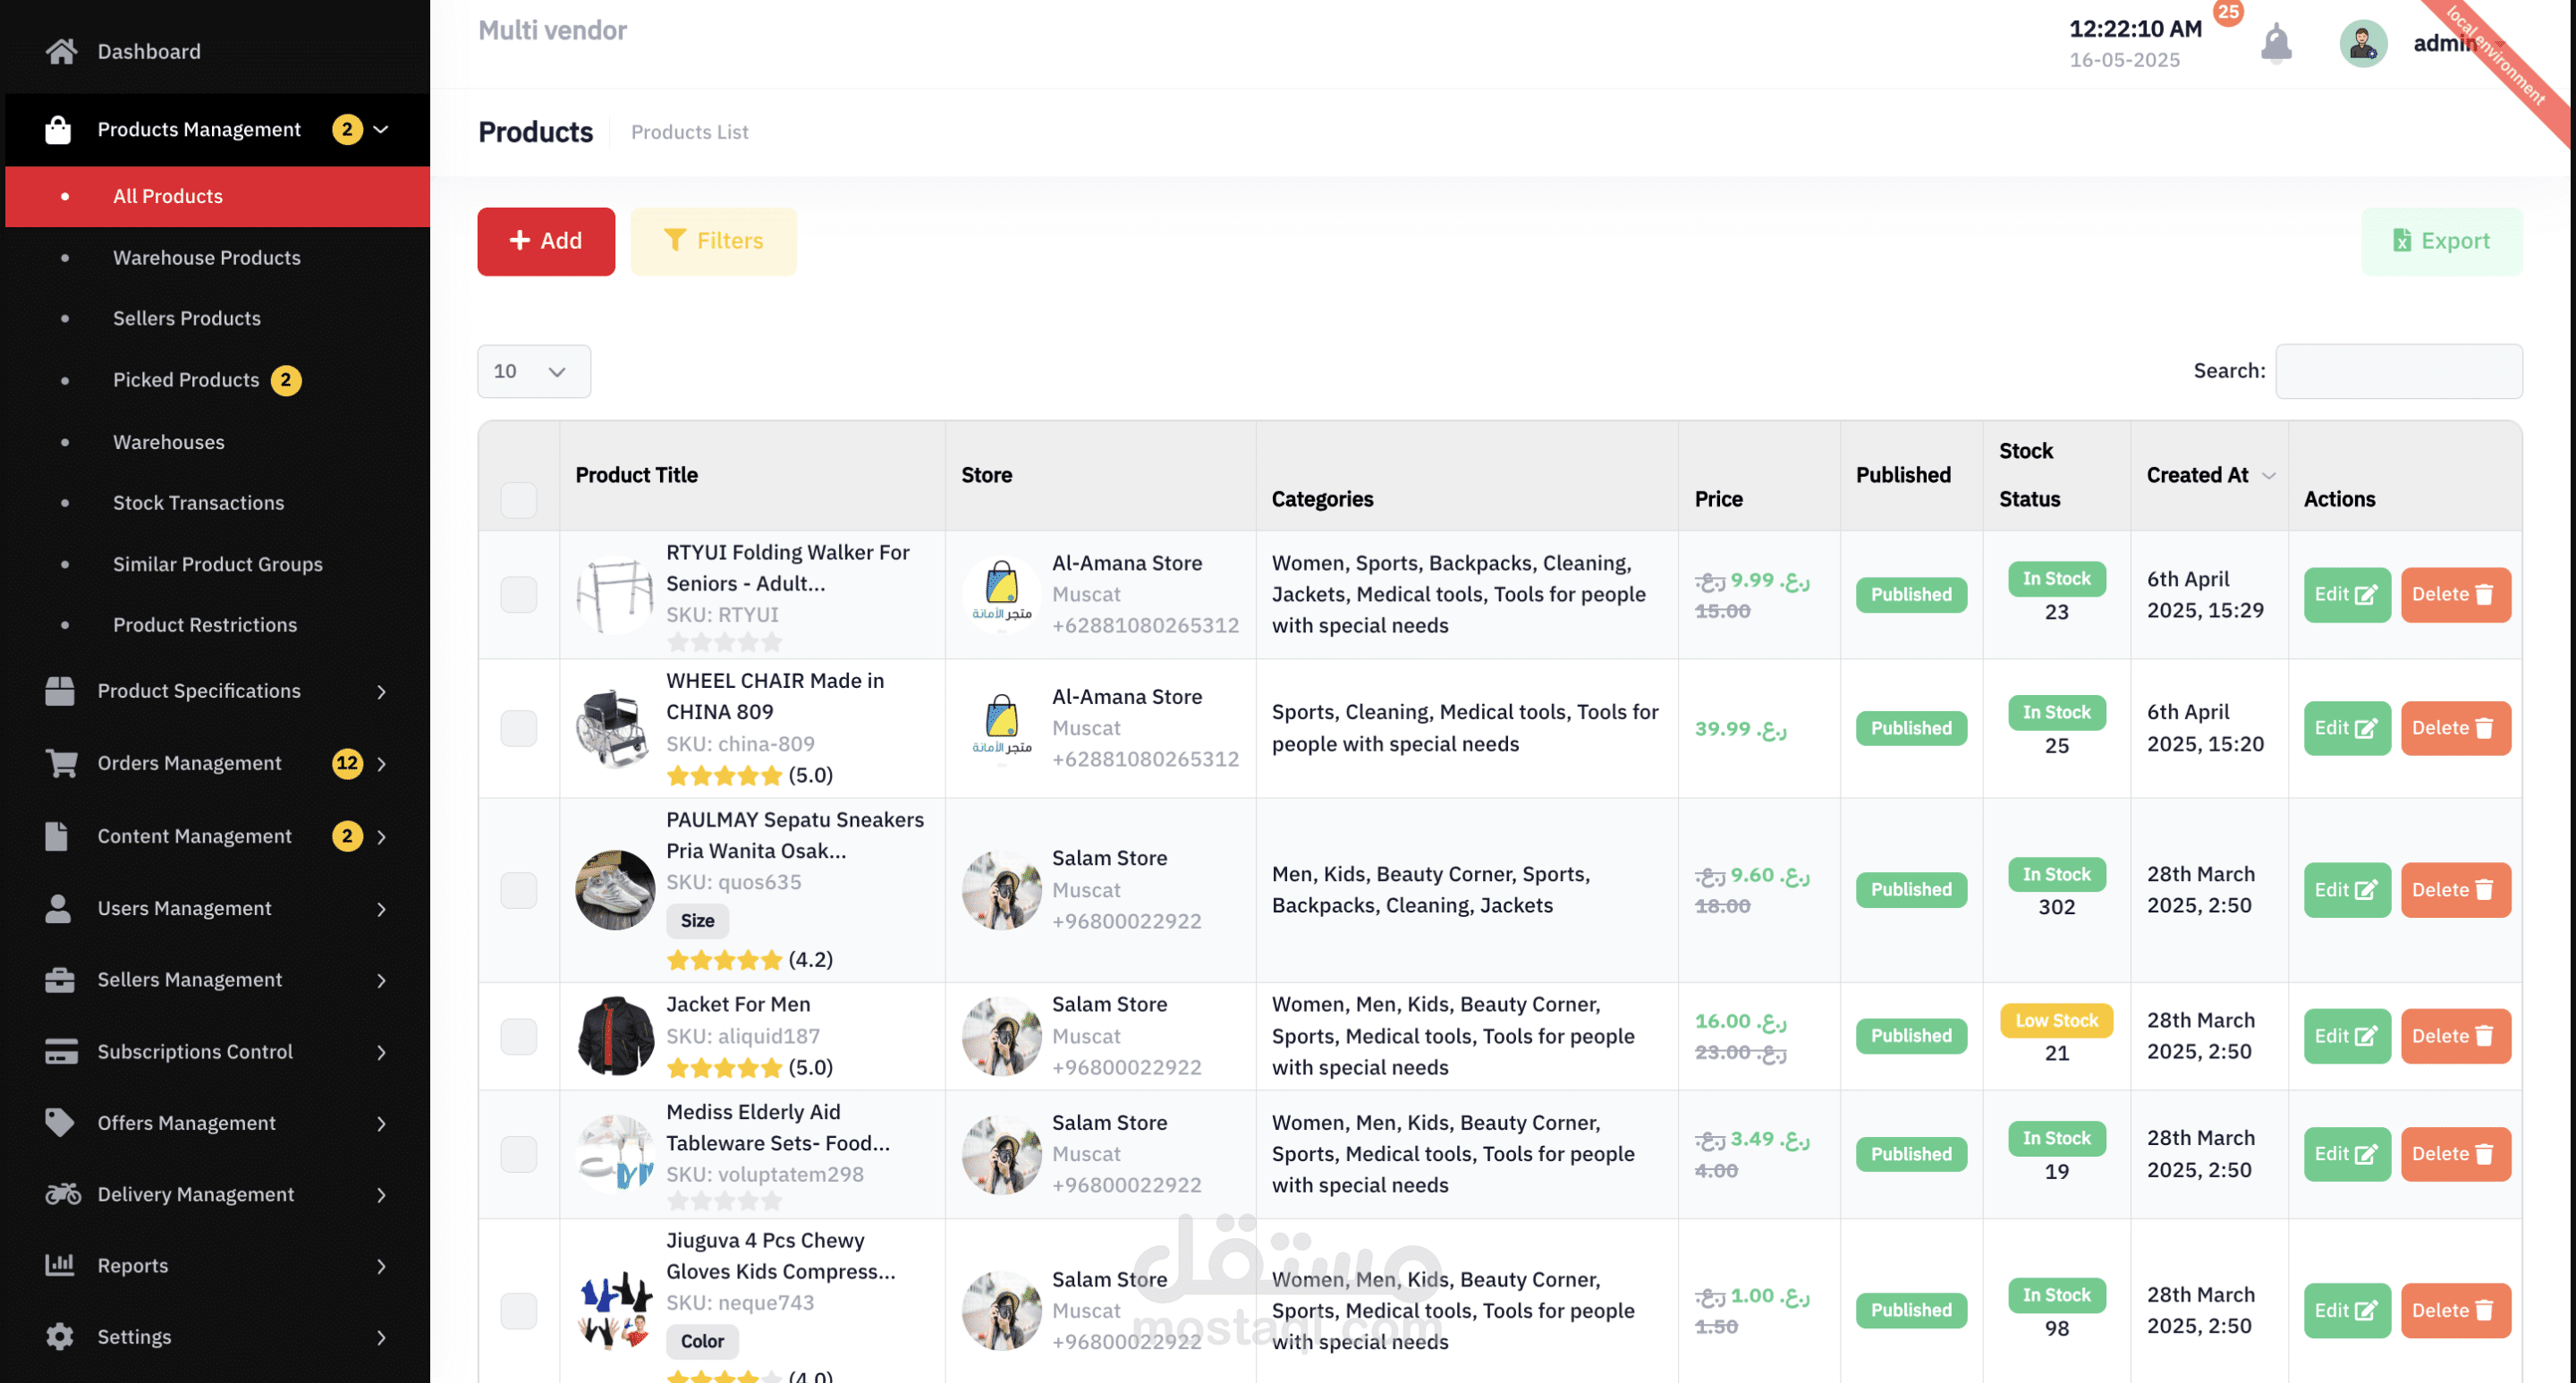Go to Stock Transactions menu item
Viewport: 2576px width, 1383px height.
198,502
